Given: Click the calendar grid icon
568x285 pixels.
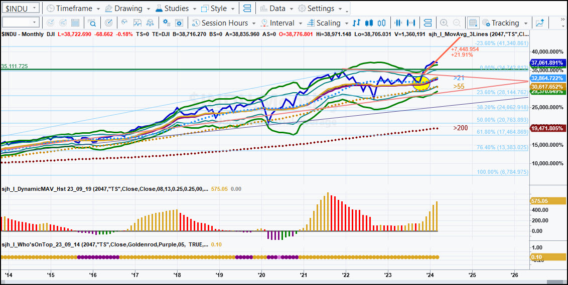Looking at the screenshot, I should click(x=75, y=23).
